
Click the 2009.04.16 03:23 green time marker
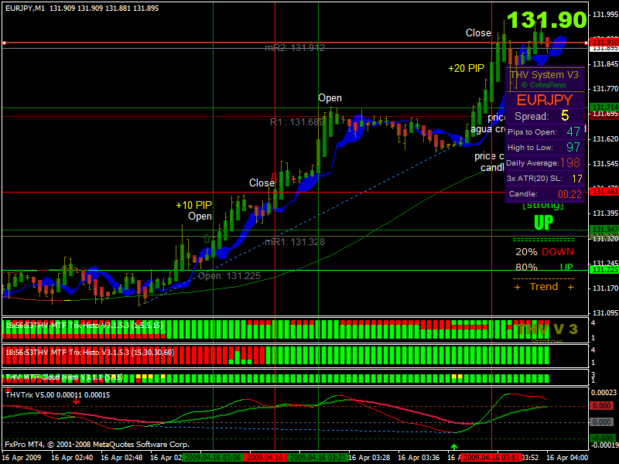point(318,458)
